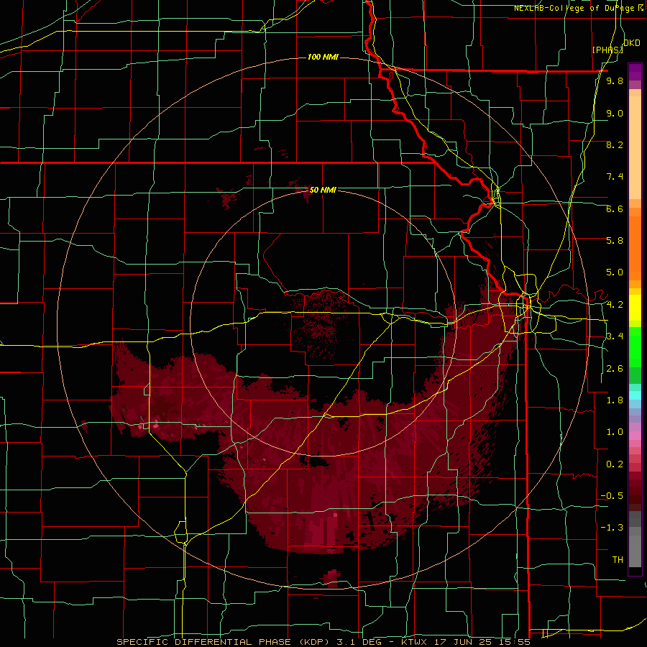Click the 0.2 value on the color scale
Viewport: 647px width, 647px height.
(615, 464)
